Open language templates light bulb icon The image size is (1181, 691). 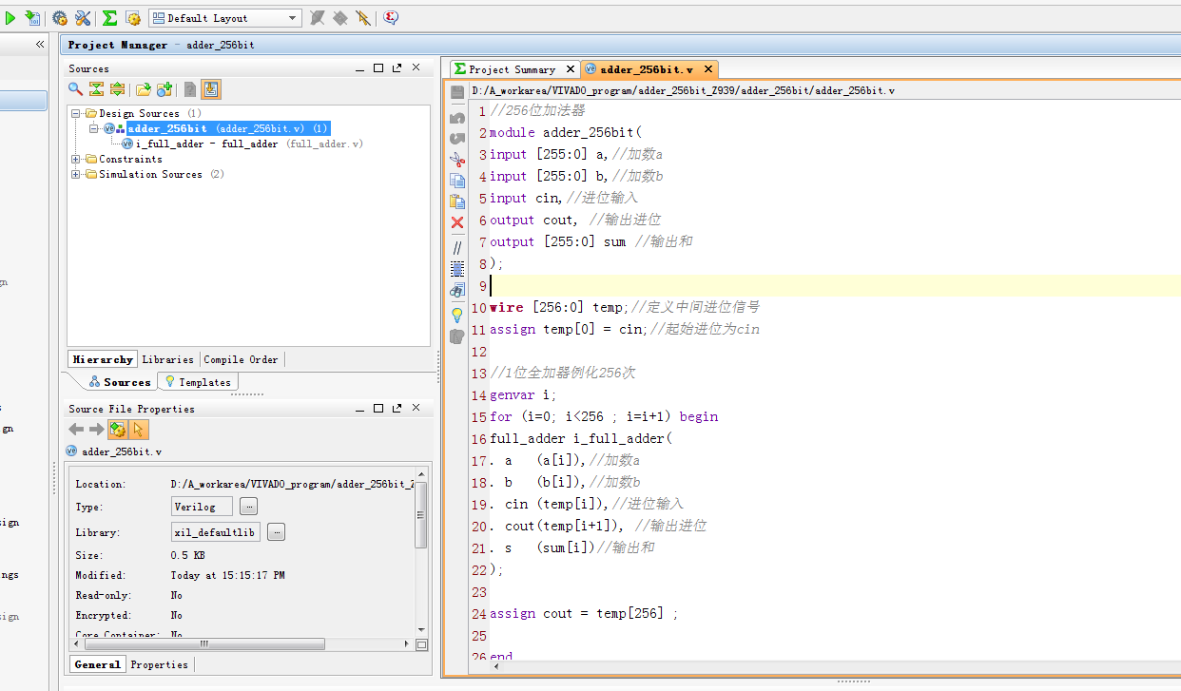pyautogui.click(x=457, y=314)
